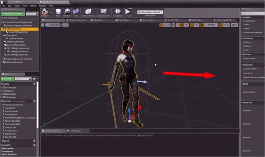Collapse the CapsuleComponent tree node
The image size is (265, 157).
coord(2,22)
